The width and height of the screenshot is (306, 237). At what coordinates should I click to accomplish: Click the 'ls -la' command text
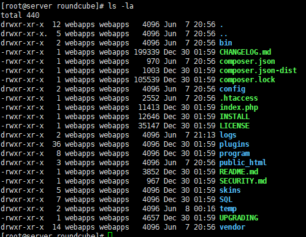pyautogui.click(x=121, y=6)
